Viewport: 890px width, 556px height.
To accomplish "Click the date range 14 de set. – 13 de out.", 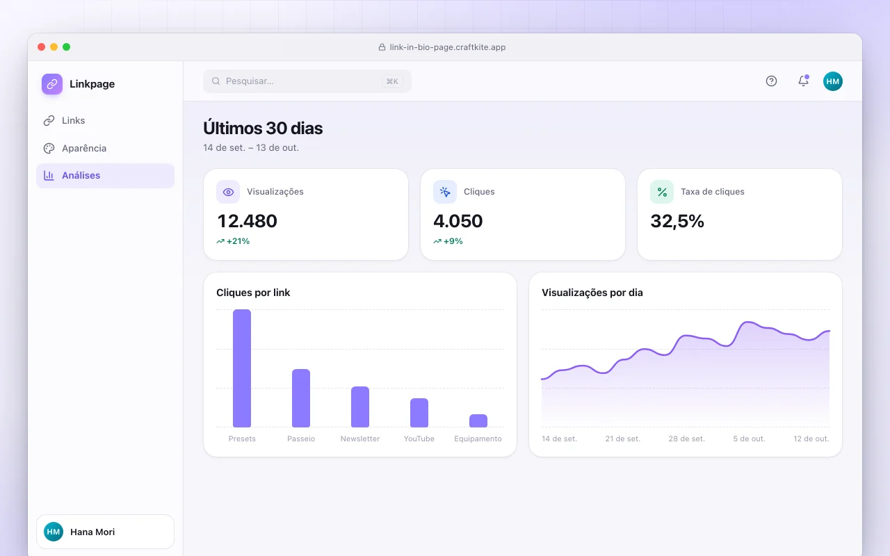I will point(251,147).
